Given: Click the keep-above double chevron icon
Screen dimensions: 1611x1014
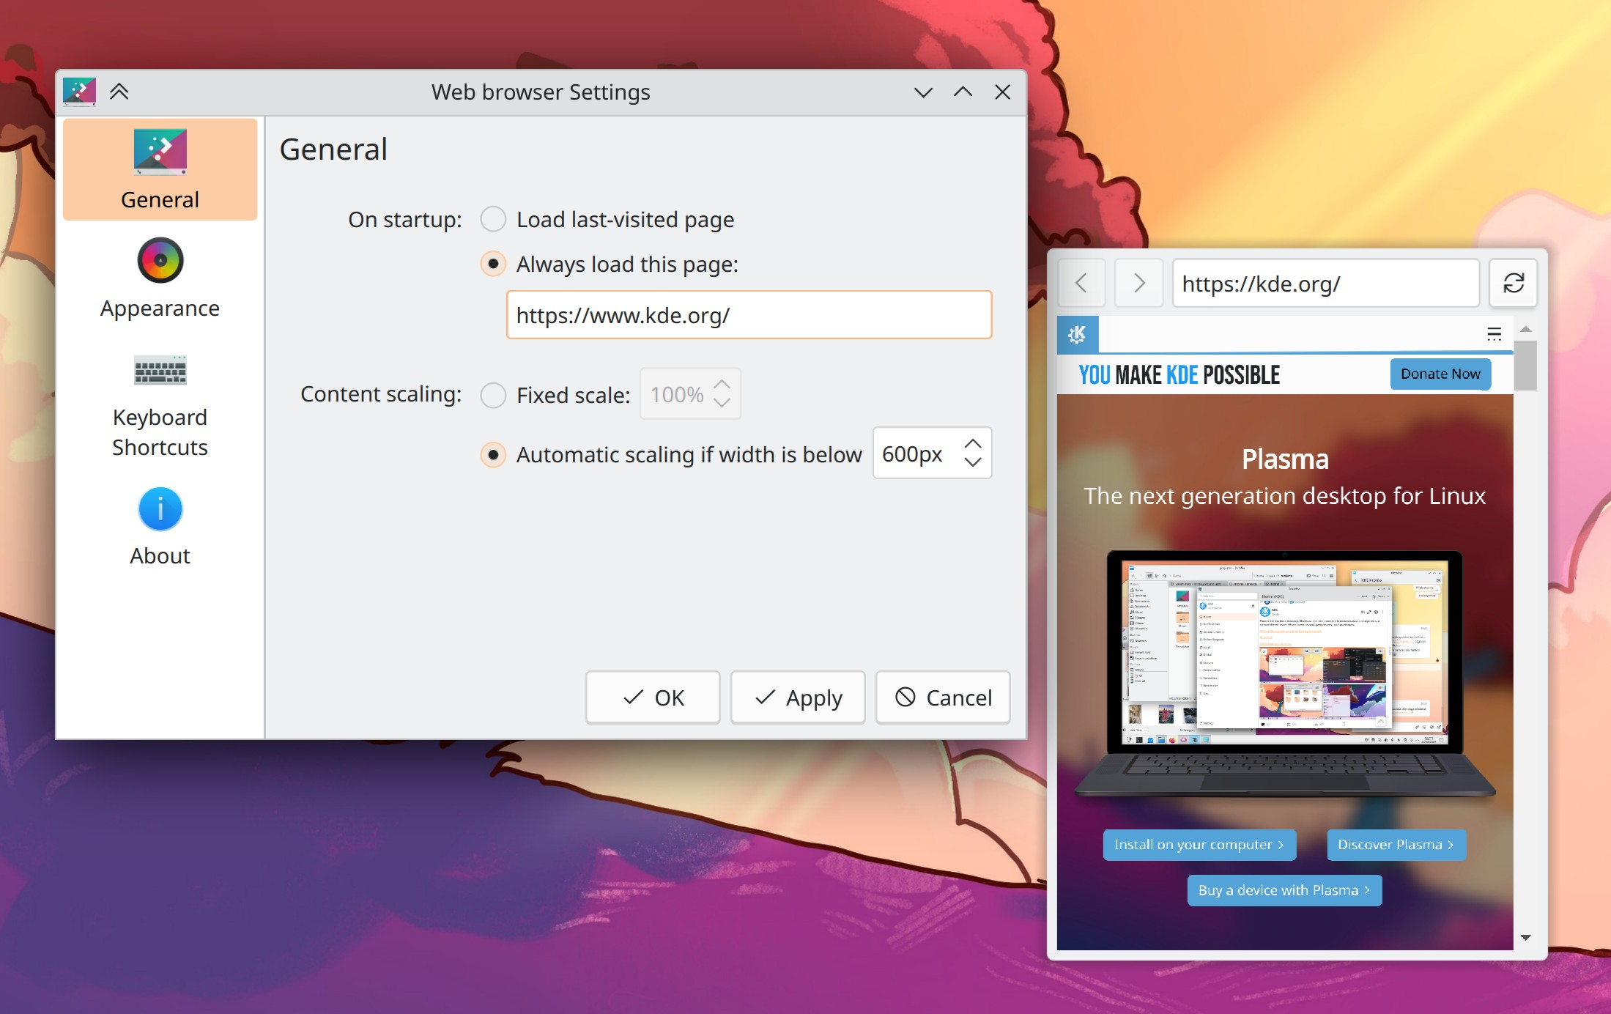Looking at the screenshot, I should click(119, 92).
